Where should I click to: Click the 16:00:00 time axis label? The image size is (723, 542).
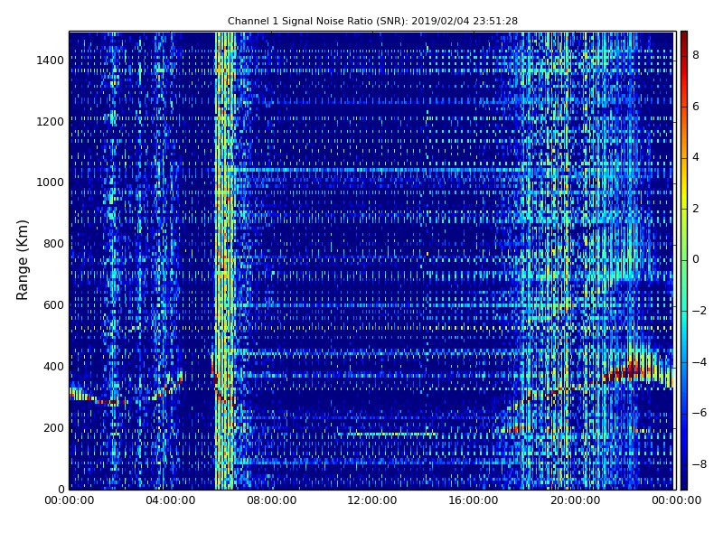tap(474, 500)
